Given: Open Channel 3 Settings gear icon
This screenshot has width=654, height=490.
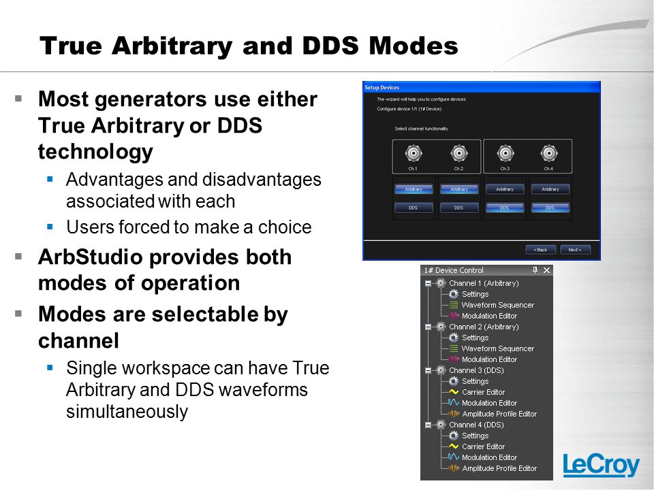Looking at the screenshot, I should click(x=454, y=381).
